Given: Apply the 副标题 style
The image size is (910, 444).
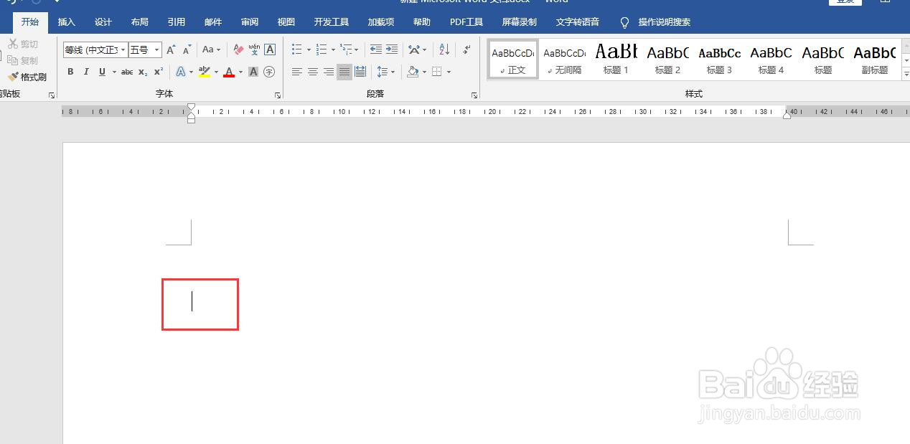Looking at the screenshot, I should click(875, 59).
